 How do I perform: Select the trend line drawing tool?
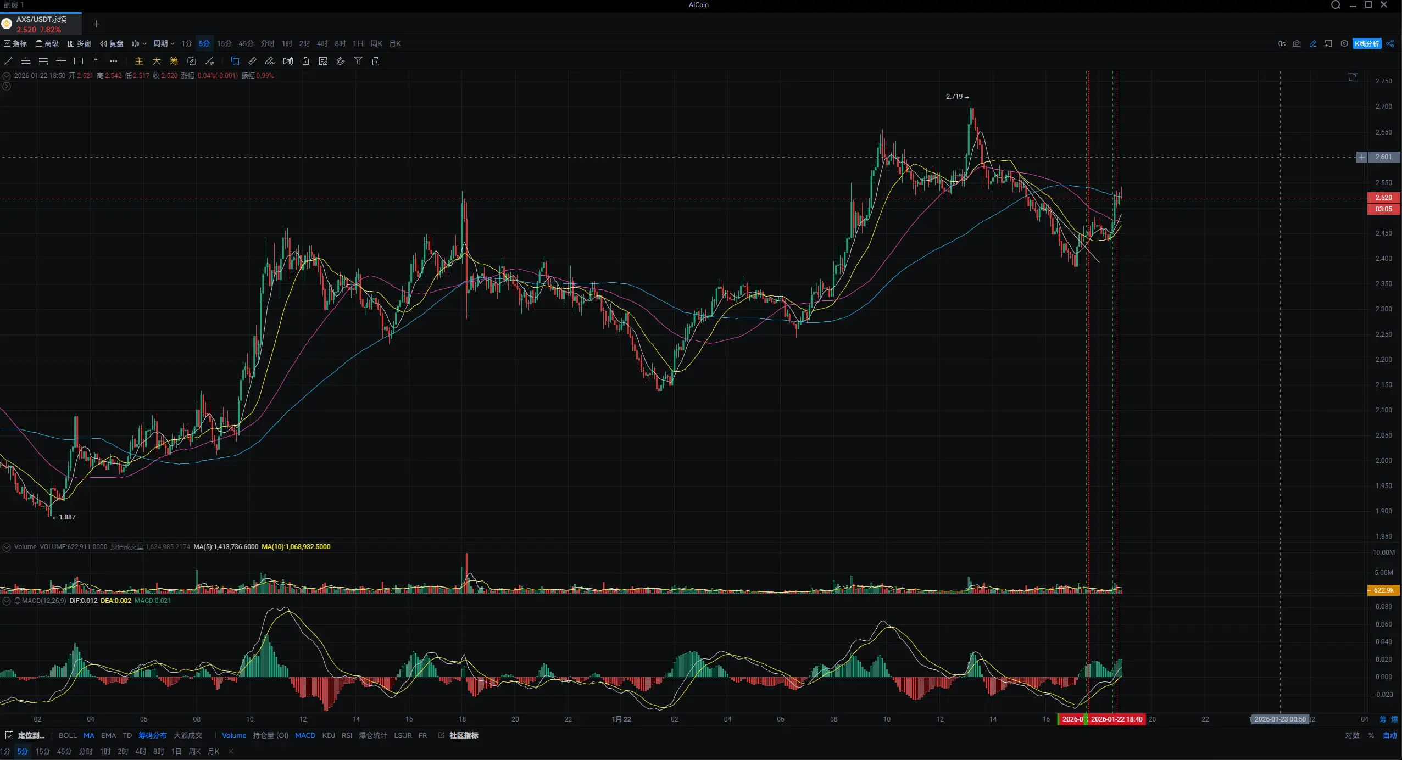pos(8,61)
